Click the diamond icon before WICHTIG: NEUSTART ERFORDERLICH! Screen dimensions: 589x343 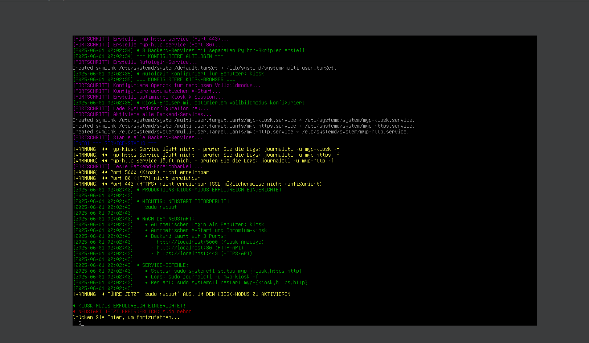point(138,201)
